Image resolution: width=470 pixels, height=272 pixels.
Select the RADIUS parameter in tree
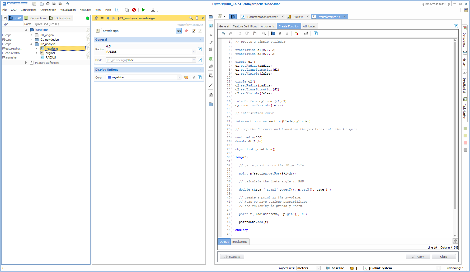(51, 57)
